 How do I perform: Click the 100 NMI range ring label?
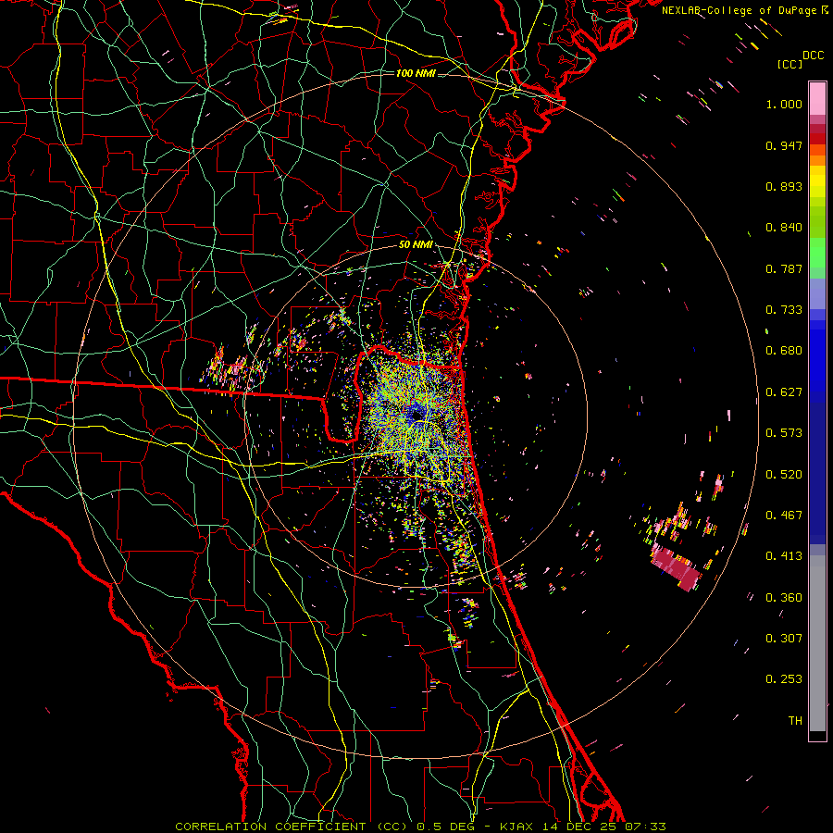click(416, 73)
